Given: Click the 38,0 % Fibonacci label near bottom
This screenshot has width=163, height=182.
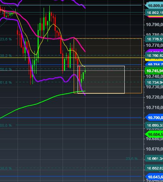Looking at the screenshot, I should pos(6,168).
